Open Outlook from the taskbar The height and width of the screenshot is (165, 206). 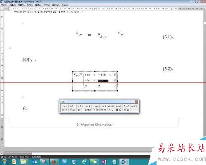pos(34,162)
